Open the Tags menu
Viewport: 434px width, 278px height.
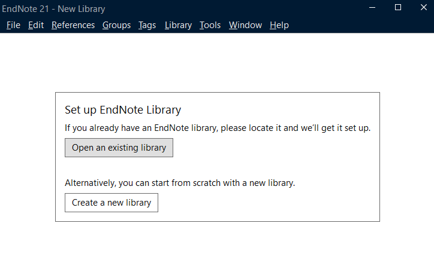tap(147, 25)
